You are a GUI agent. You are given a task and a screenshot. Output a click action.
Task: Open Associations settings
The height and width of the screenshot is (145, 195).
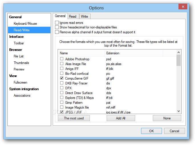(x=22, y=96)
